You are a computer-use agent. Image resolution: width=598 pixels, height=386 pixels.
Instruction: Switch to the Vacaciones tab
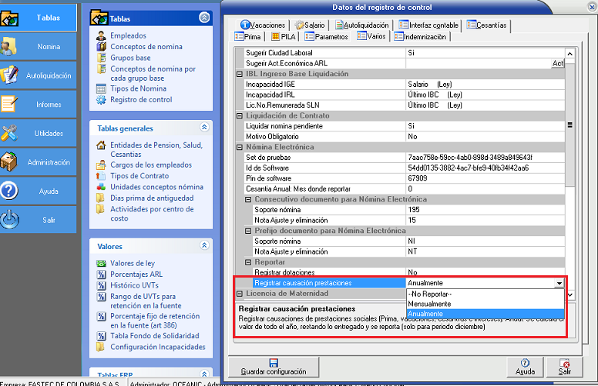(263, 25)
